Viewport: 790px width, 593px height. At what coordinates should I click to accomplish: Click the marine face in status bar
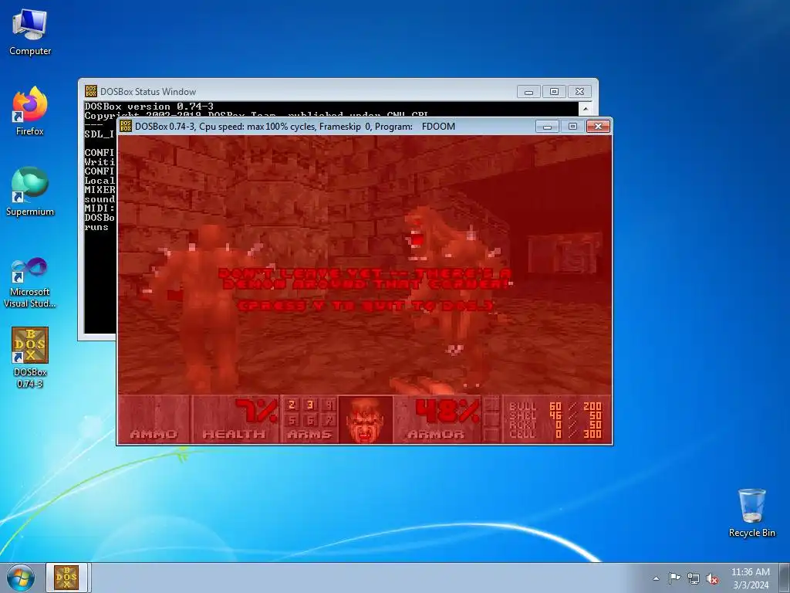coord(365,419)
